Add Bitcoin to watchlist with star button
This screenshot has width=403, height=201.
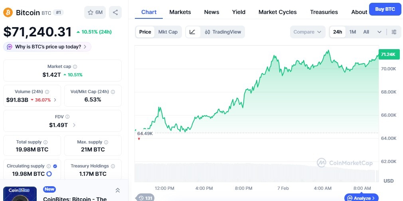(95, 12)
